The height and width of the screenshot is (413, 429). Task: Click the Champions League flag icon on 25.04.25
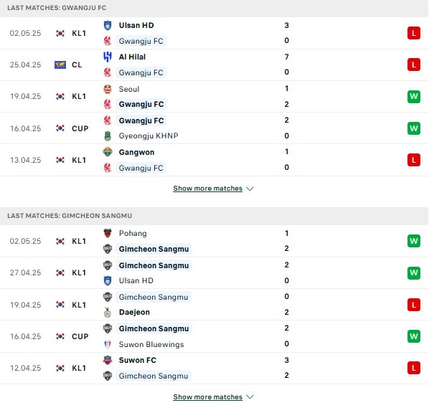[x=60, y=65]
